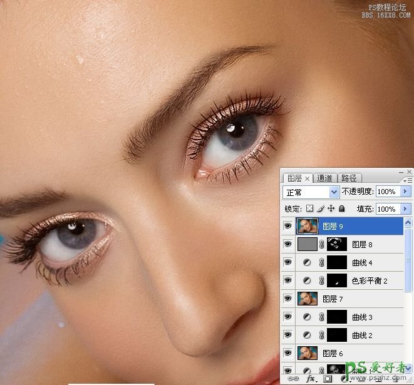Image resolution: width=414 pixels, height=385 pixels.
Task: Hide the 曲线 2 adjustment layer
Action: click(x=287, y=335)
